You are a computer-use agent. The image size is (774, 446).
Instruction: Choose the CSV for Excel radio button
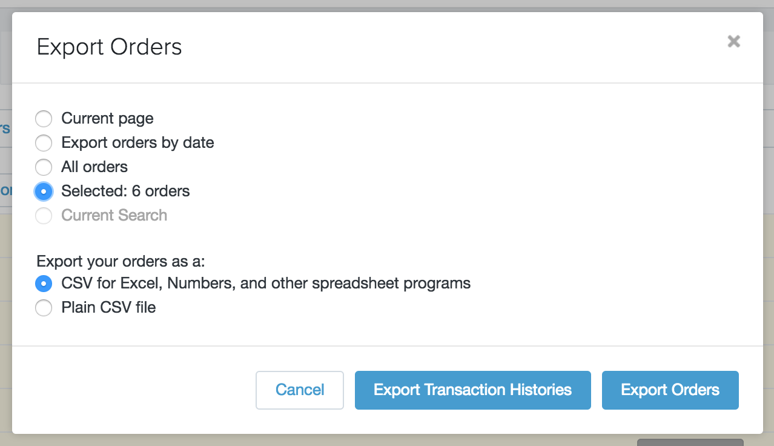click(x=44, y=284)
